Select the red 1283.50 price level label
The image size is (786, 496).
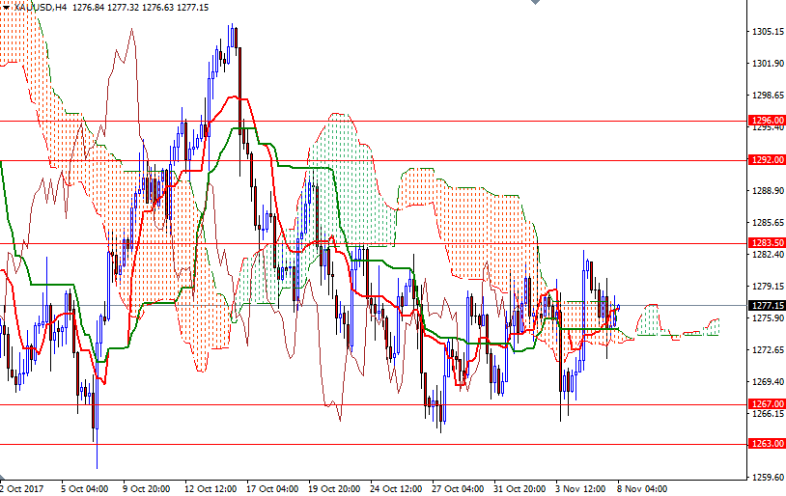(767, 243)
